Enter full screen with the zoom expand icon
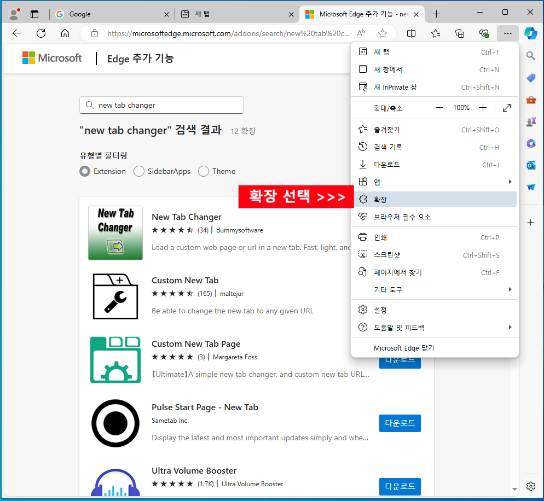The width and height of the screenshot is (544, 501). (x=507, y=108)
